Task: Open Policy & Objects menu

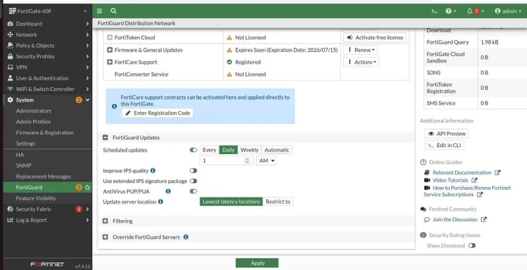Action: 47,45
